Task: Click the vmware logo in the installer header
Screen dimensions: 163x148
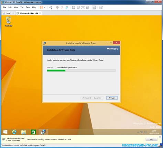Action: [113, 49]
